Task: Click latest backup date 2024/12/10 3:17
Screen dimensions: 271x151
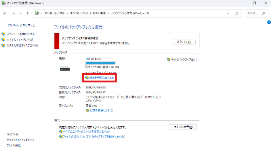Action: pos(95,92)
